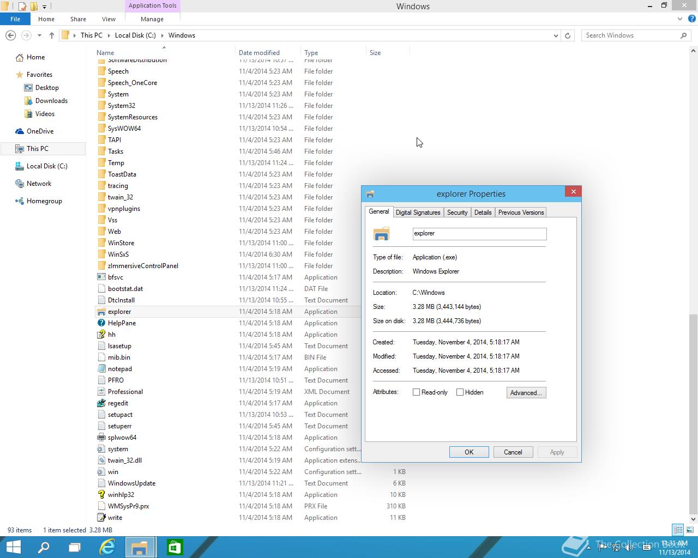Expand the ribbon with the chevron
The height and width of the screenshot is (558, 698).
pyautogui.click(x=679, y=19)
